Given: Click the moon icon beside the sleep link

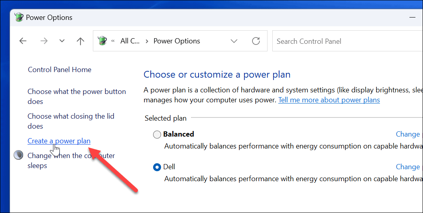Looking at the screenshot, I should point(18,155).
